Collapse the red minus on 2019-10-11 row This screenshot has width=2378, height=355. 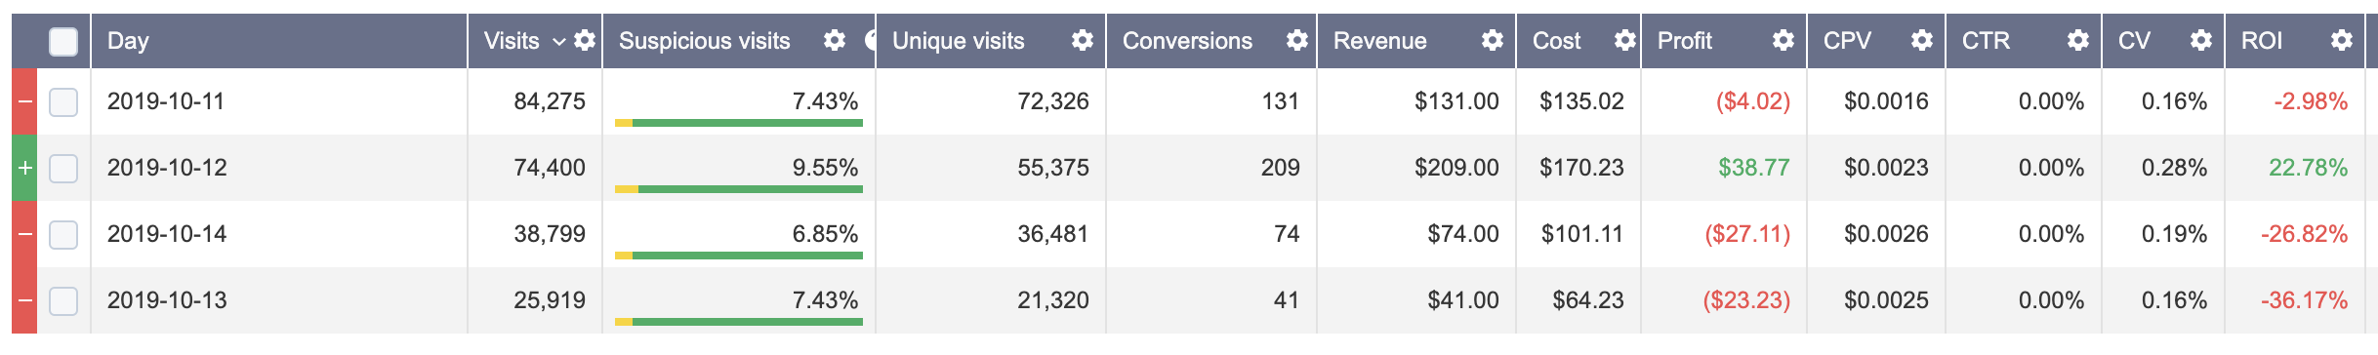tap(25, 101)
